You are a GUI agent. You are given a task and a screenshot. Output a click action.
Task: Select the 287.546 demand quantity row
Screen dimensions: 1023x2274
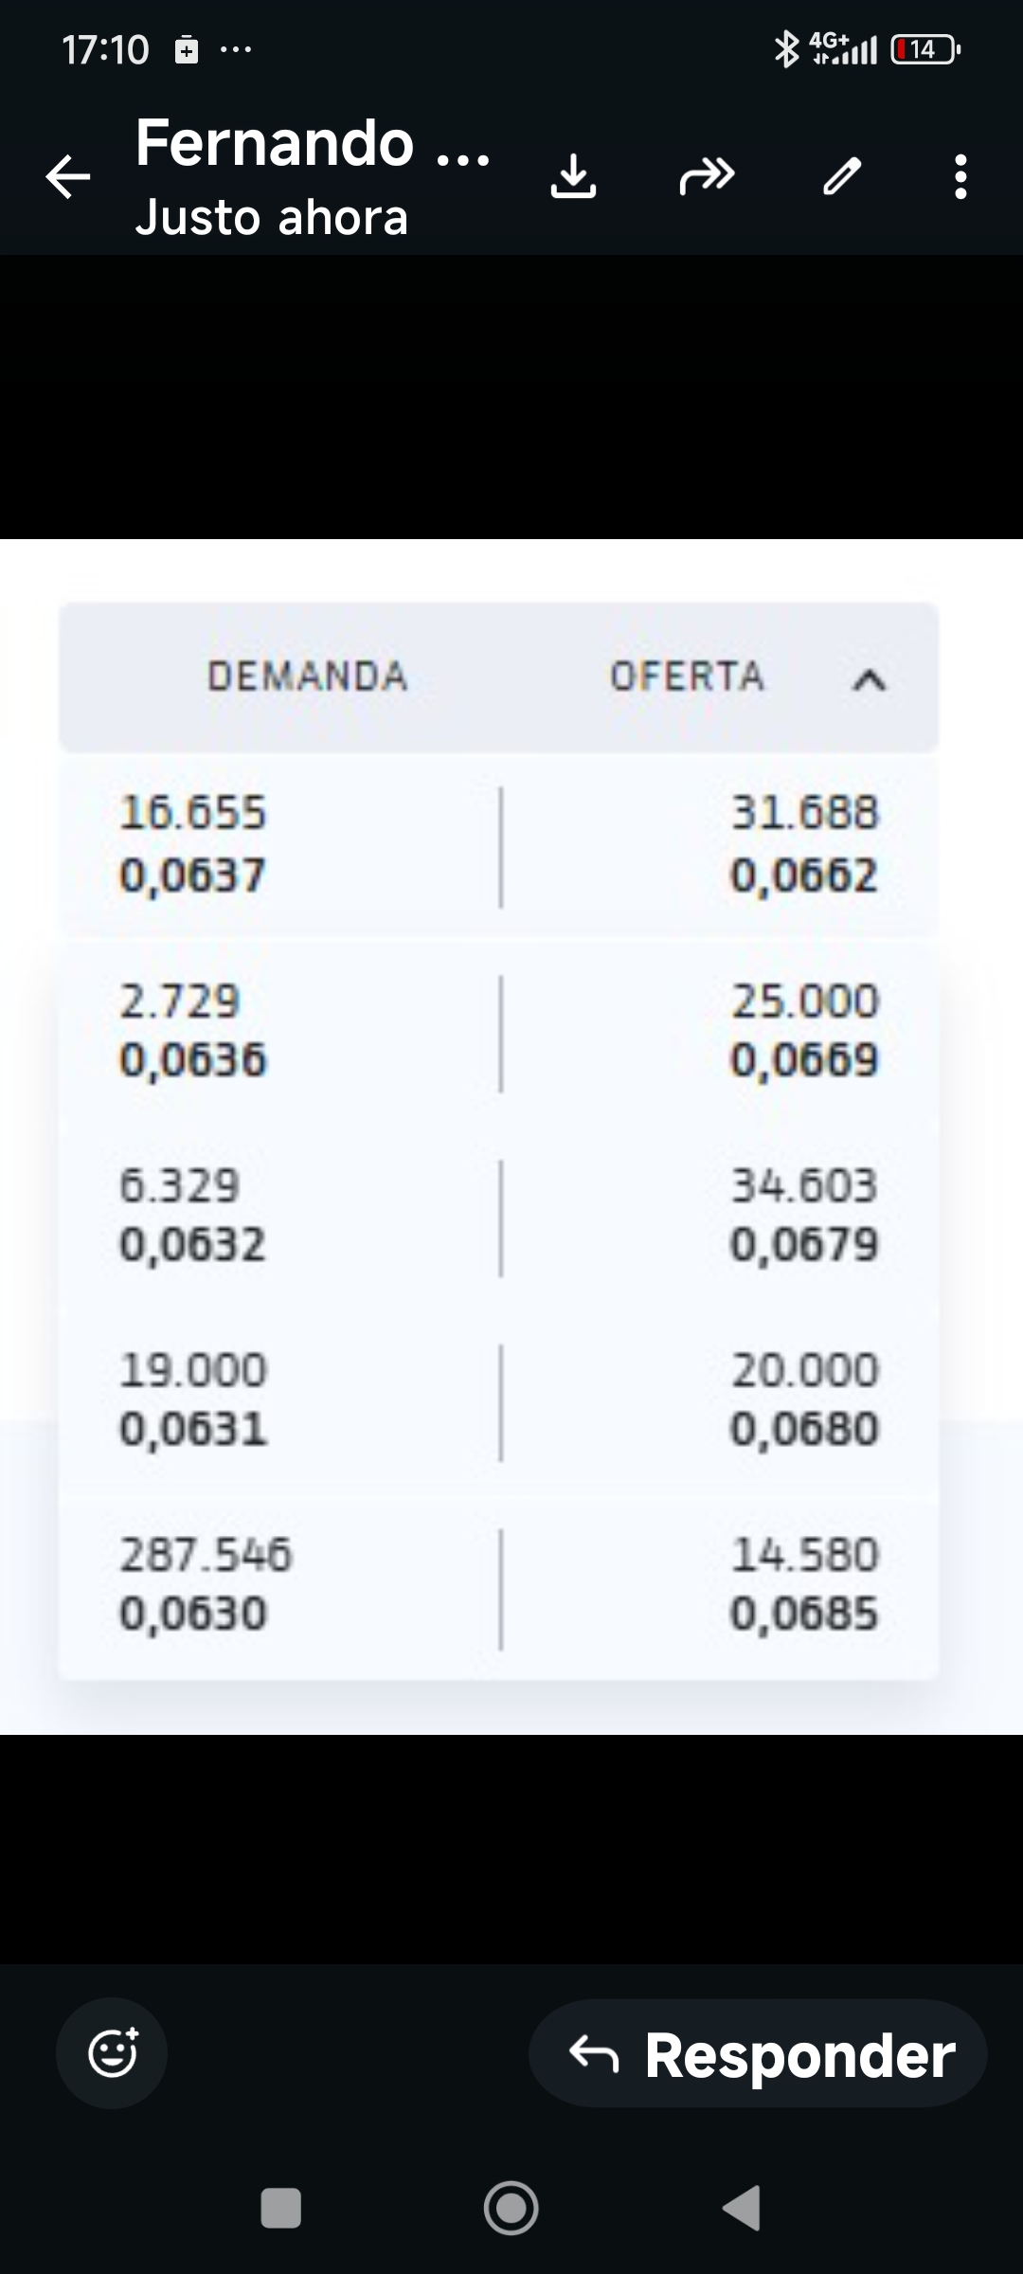pyautogui.click(x=206, y=1555)
